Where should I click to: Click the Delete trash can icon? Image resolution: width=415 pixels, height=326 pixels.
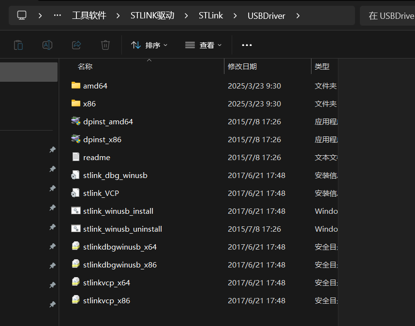click(x=105, y=45)
